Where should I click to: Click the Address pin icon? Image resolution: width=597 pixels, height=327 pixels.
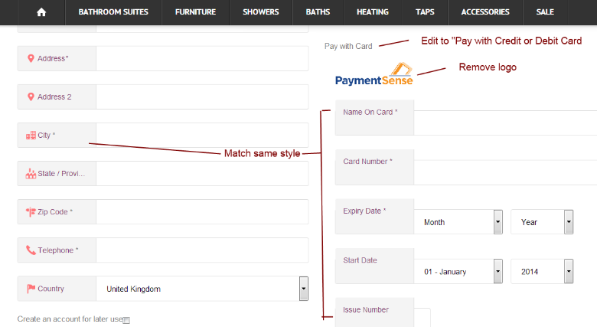point(31,59)
